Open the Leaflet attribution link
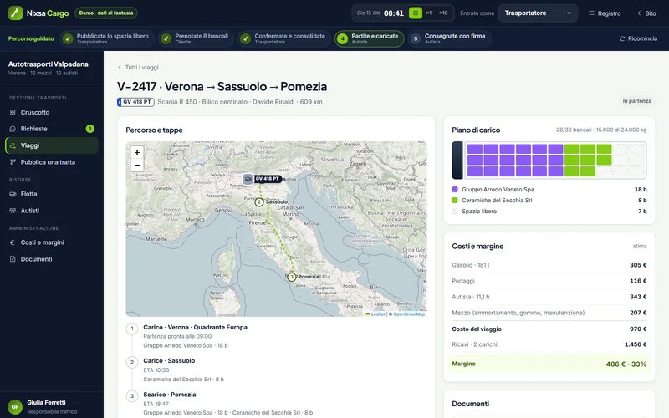Viewport: 669px width, 418px height. tap(375, 314)
